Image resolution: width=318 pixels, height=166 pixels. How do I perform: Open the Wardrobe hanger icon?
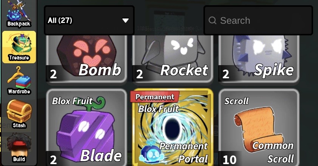[x=19, y=81]
